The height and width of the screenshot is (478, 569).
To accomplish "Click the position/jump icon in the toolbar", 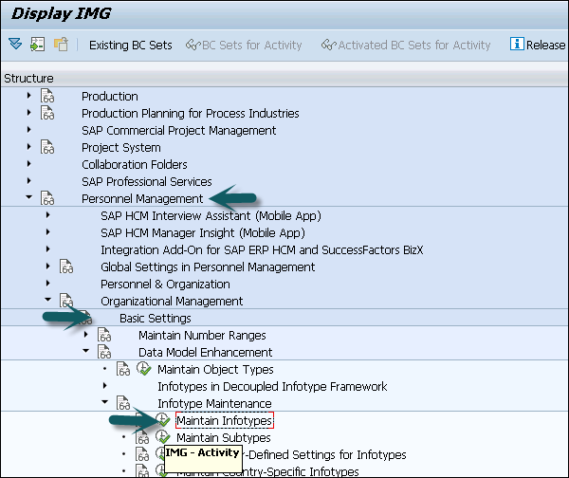I will (x=37, y=45).
